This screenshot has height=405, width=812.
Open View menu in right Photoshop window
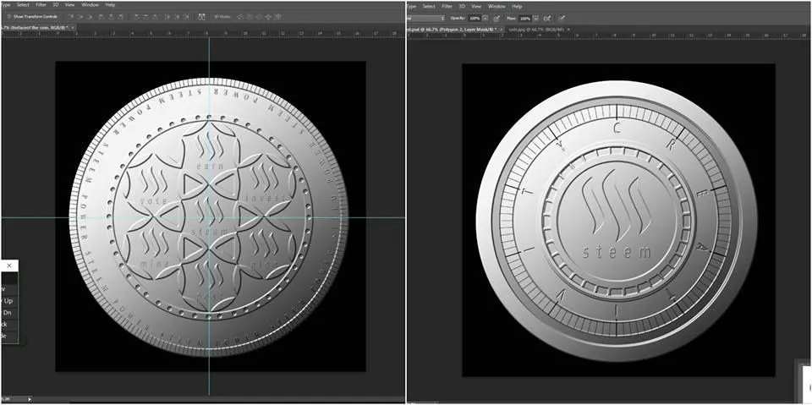476,6
